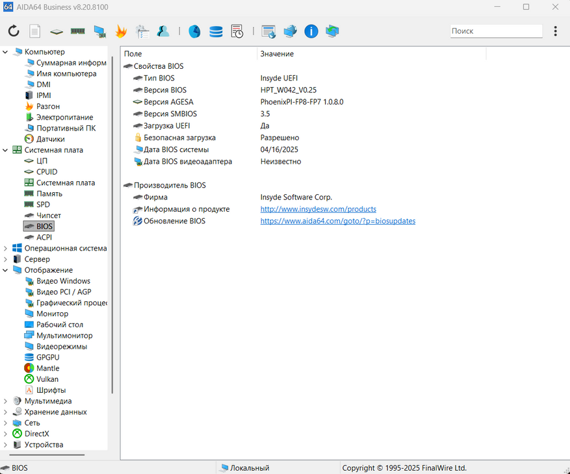This screenshot has width=570, height=474.
Task: Select the BIOS tree item
Action: click(x=39, y=226)
